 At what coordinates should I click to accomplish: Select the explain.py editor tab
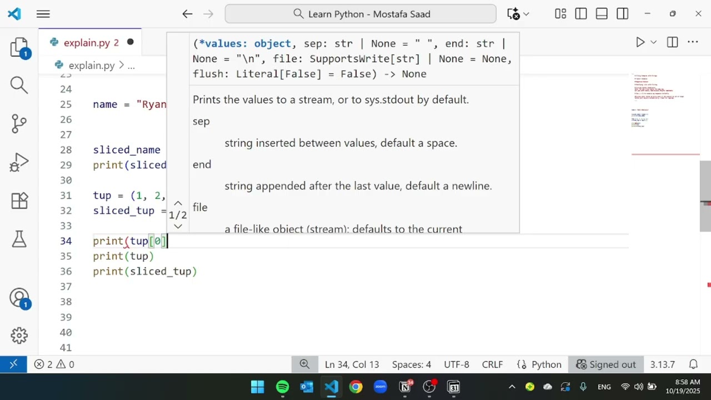point(91,42)
